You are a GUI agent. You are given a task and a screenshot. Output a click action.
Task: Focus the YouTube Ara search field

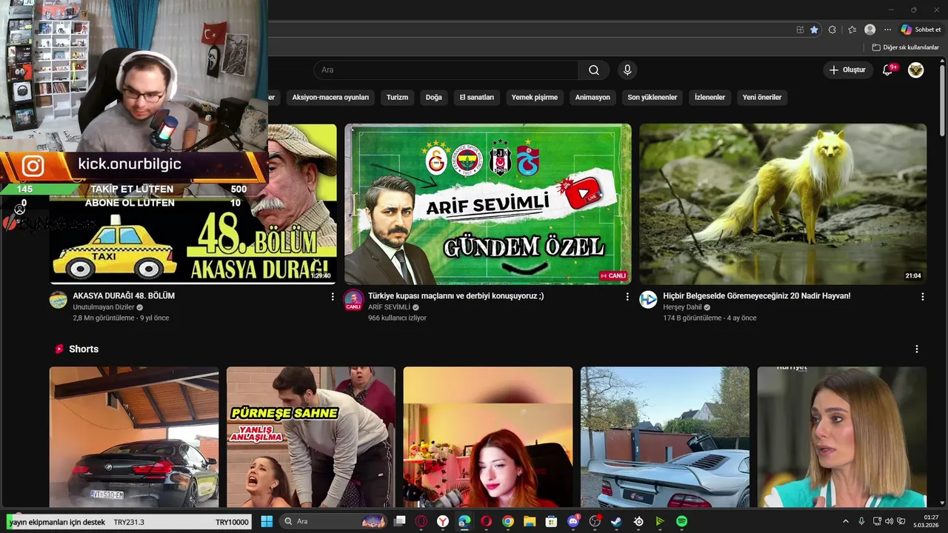(446, 70)
